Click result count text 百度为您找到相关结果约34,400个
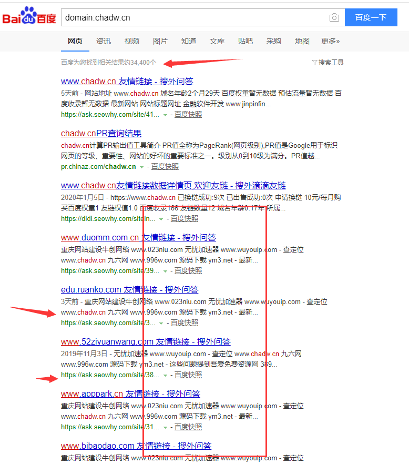This screenshot has height=464, width=409. click(x=108, y=63)
